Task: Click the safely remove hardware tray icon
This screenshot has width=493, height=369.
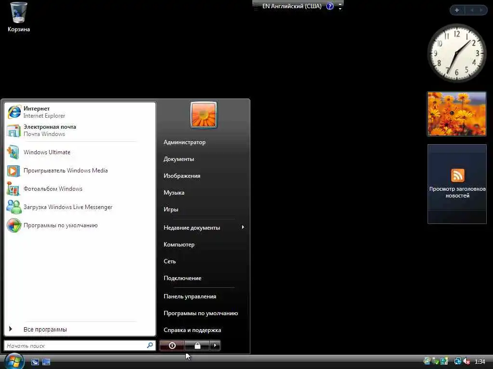Action: pyautogui.click(x=435, y=361)
